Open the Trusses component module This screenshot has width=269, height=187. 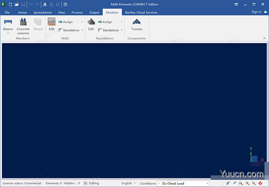pos(137,25)
